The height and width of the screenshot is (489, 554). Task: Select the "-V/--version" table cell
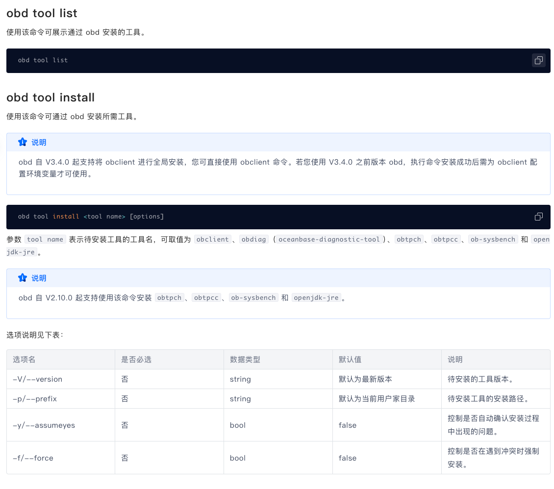click(x=38, y=379)
